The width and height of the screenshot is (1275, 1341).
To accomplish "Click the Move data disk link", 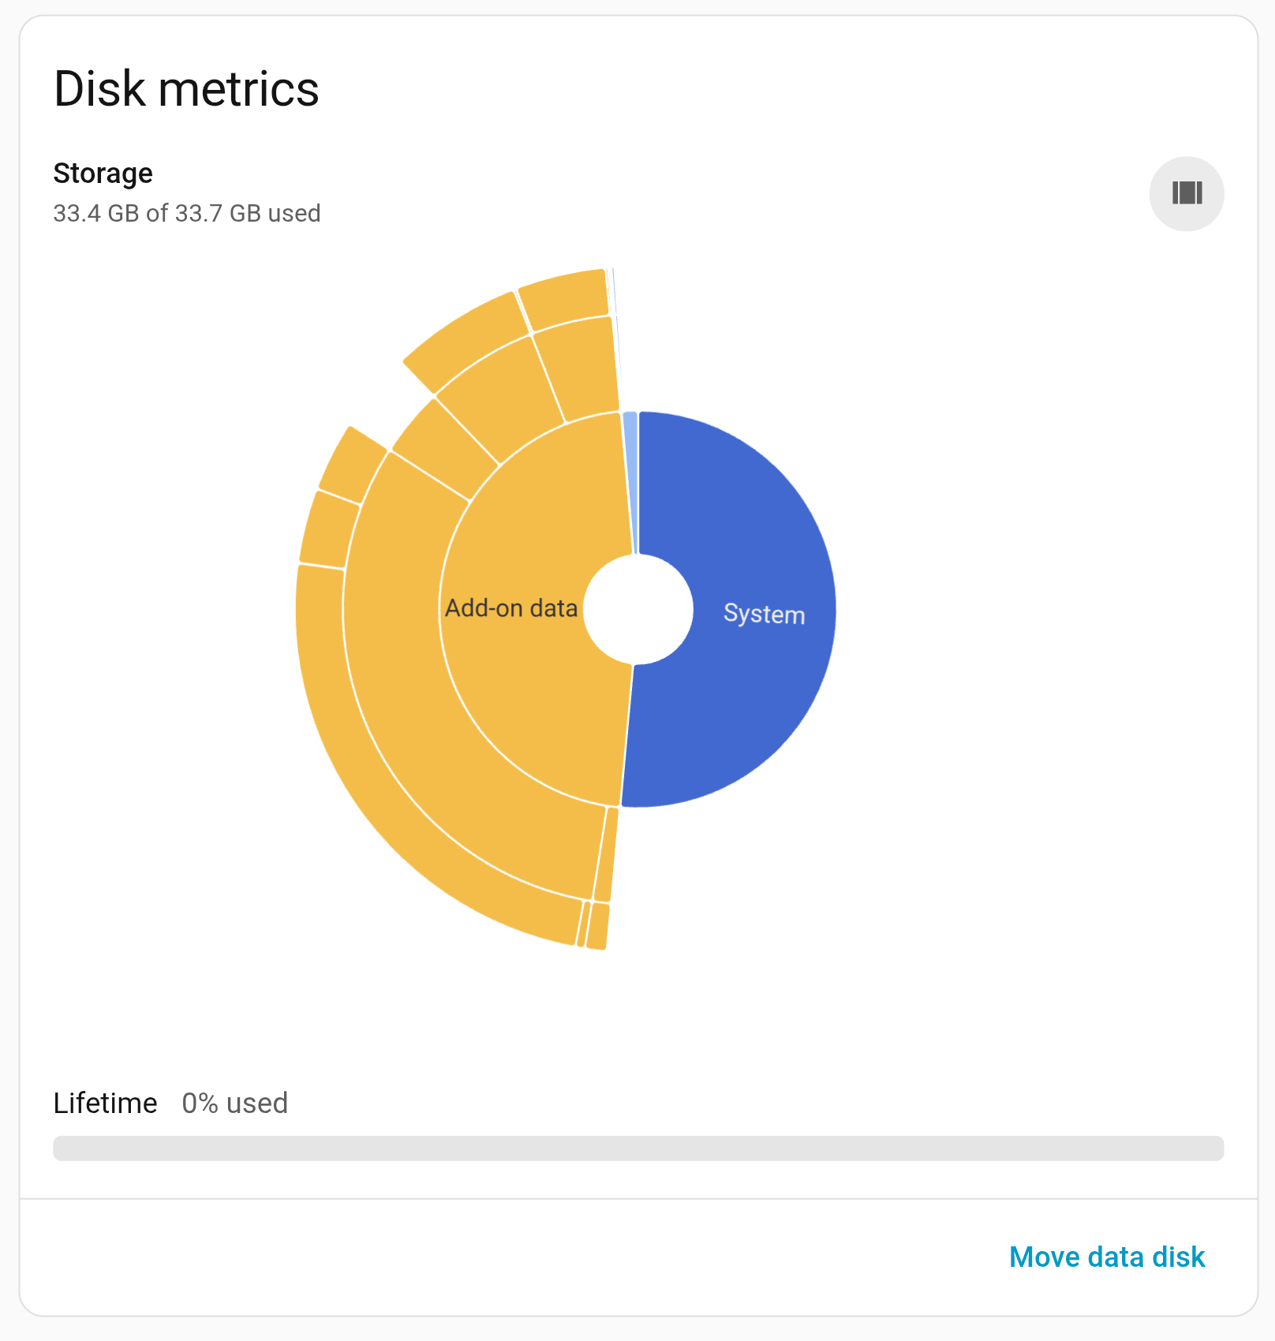I will point(1106,1257).
